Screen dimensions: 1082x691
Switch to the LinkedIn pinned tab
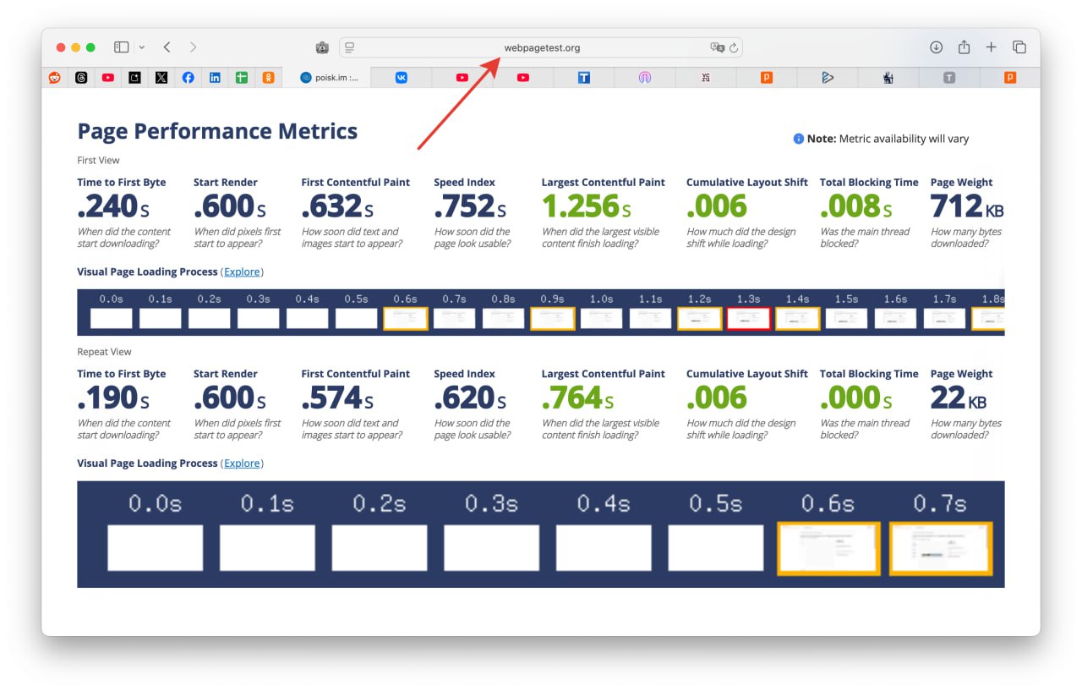pos(215,77)
